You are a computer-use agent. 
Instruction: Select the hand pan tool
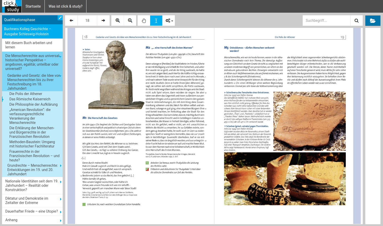pyautogui.click(x=144, y=21)
